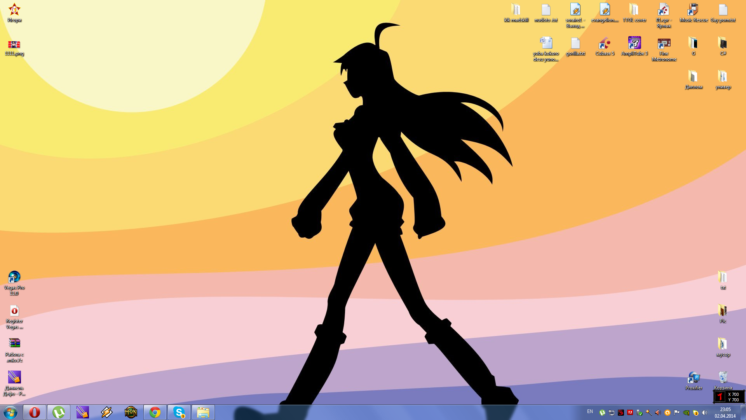The height and width of the screenshot is (420, 746).
Task: Launch Heroes of Newerth (HoN) from taskbar
Action: [131, 412]
